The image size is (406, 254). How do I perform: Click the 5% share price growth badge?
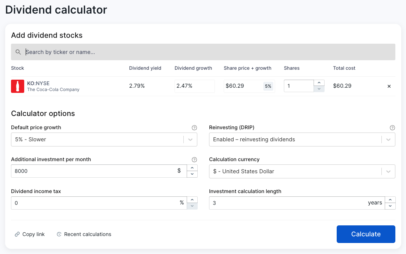click(268, 86)
